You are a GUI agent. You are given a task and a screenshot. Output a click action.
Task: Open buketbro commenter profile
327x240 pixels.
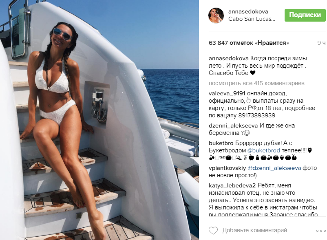221,143
